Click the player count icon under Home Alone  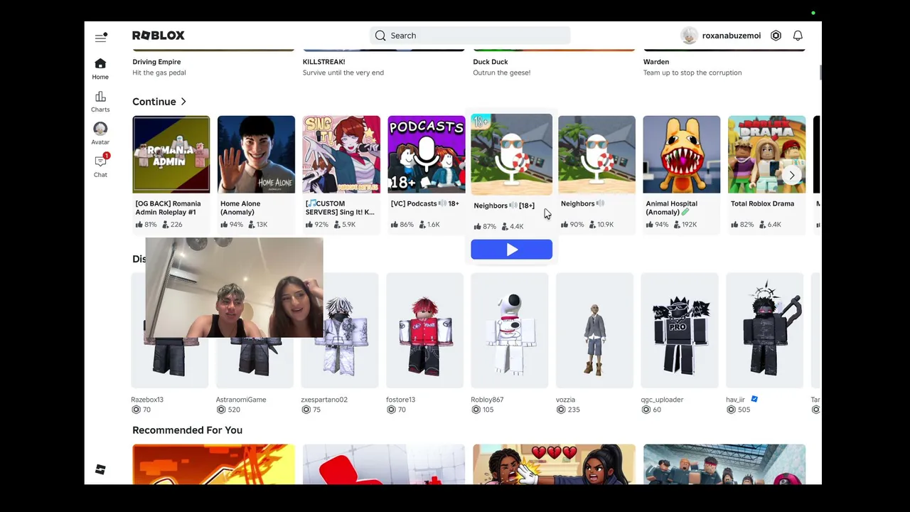click(x=250, y=225)
